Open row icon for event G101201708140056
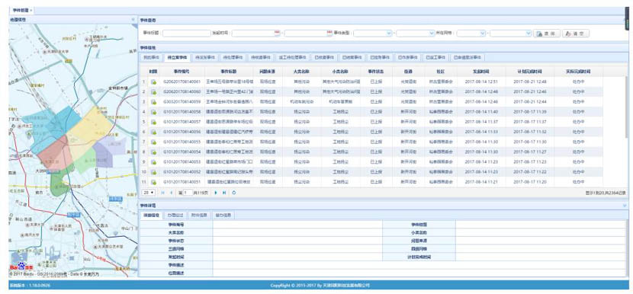633x294 pixels. [x=153, y=132]
